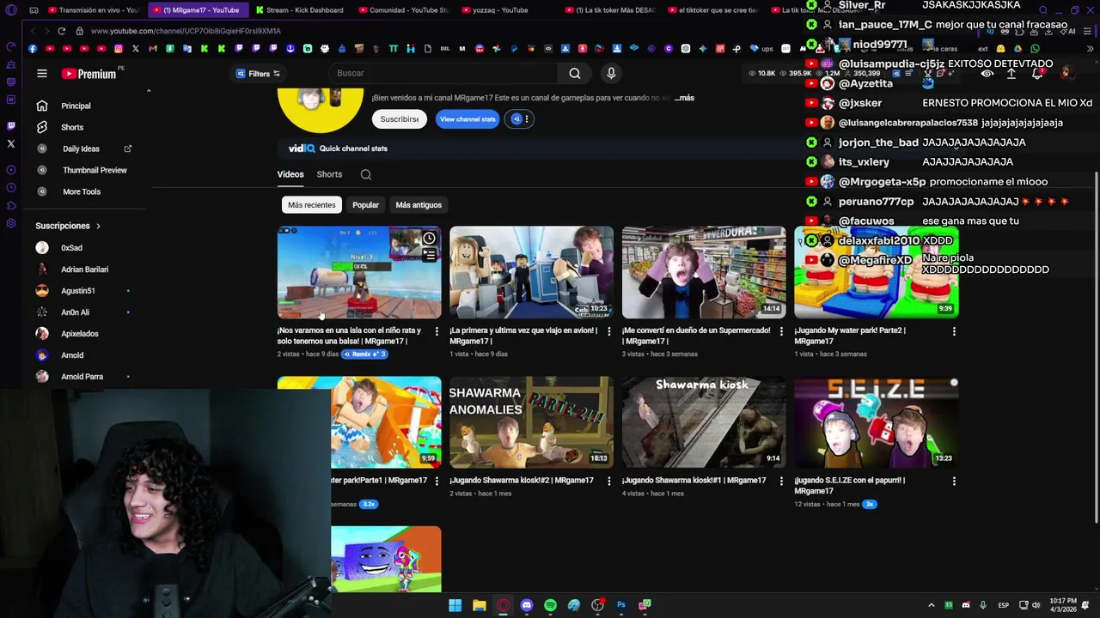Open the X icon in the Opera sidebar

pos(11,143)
